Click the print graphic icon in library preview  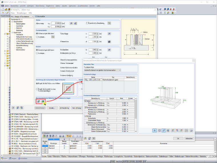191,130
